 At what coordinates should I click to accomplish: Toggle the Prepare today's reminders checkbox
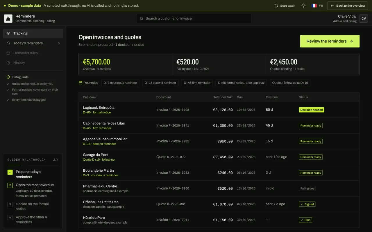coord(10,172)
